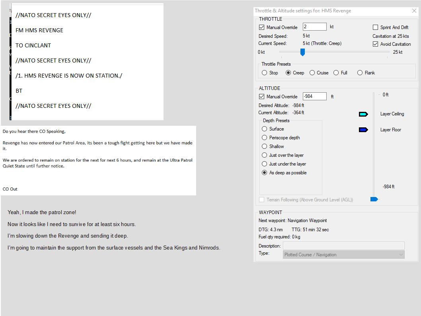Uncheck Avoid Cavitation checkbox
The height and width of the screenshot is (316, 421).
tap(375, 44)
